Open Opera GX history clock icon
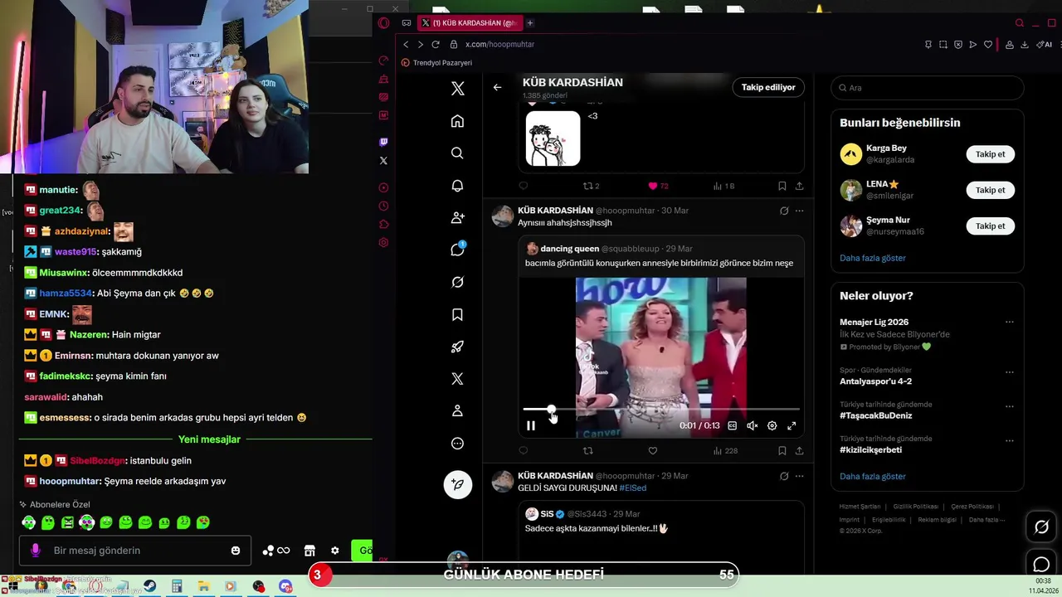Screen dimensions: 1062x597 coord(383,206)
